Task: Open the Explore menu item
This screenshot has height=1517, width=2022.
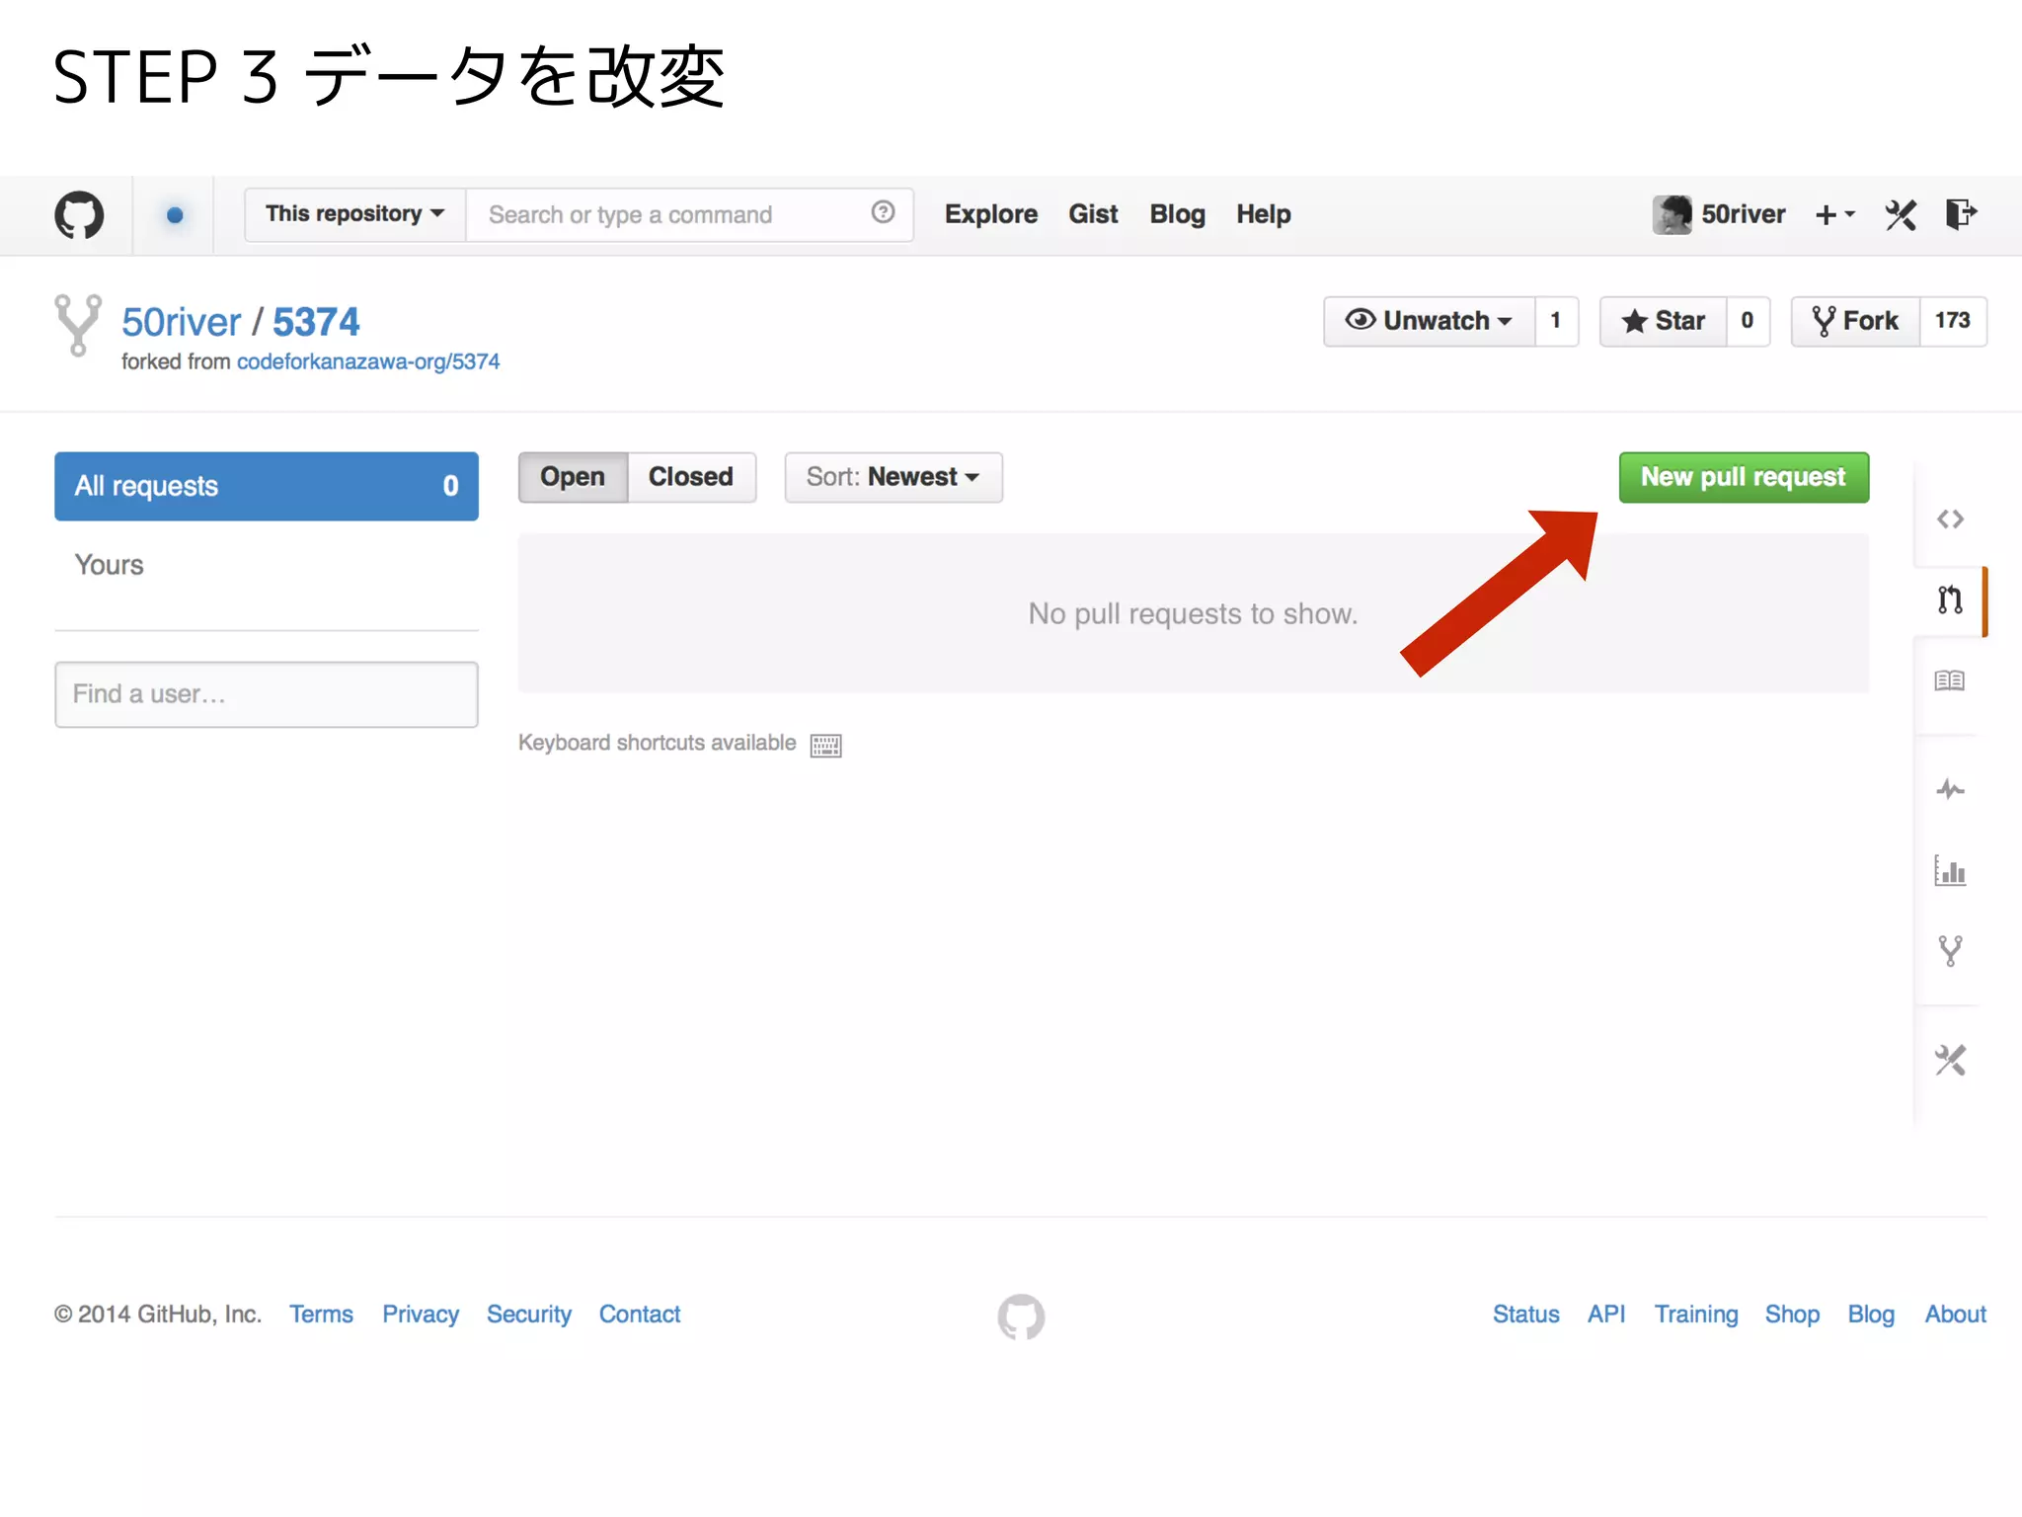Action: [990, 214]
